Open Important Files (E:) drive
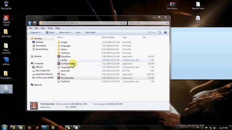Viewport: 232px width, 130px height. pyautogui.click(x=44, y=74)
